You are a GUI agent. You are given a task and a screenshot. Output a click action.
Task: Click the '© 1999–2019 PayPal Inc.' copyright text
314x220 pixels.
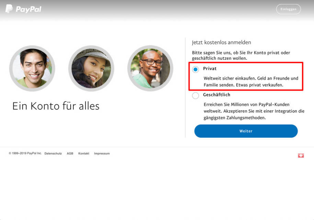click(25, 153)
